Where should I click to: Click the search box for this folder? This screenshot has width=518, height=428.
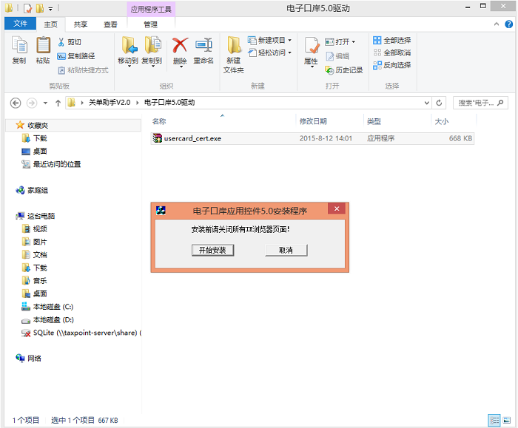(480, 103)
